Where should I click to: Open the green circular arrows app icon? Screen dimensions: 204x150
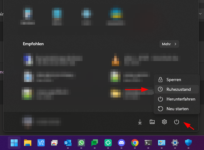[x=108, y=143]
